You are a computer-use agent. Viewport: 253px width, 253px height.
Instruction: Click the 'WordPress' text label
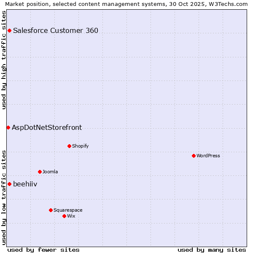[x=208, y=156]
